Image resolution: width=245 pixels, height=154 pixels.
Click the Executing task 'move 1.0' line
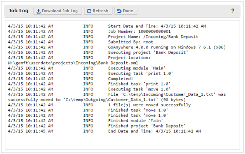pos(89,89)
